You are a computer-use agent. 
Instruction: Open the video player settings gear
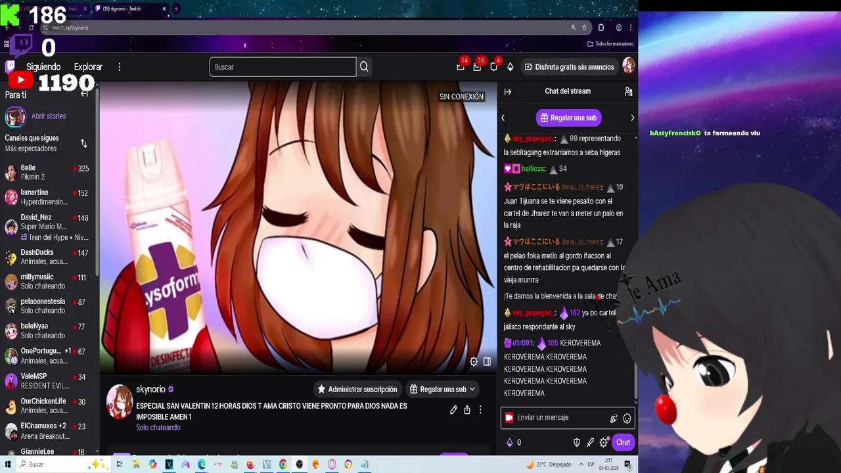(x=474, y=361)
